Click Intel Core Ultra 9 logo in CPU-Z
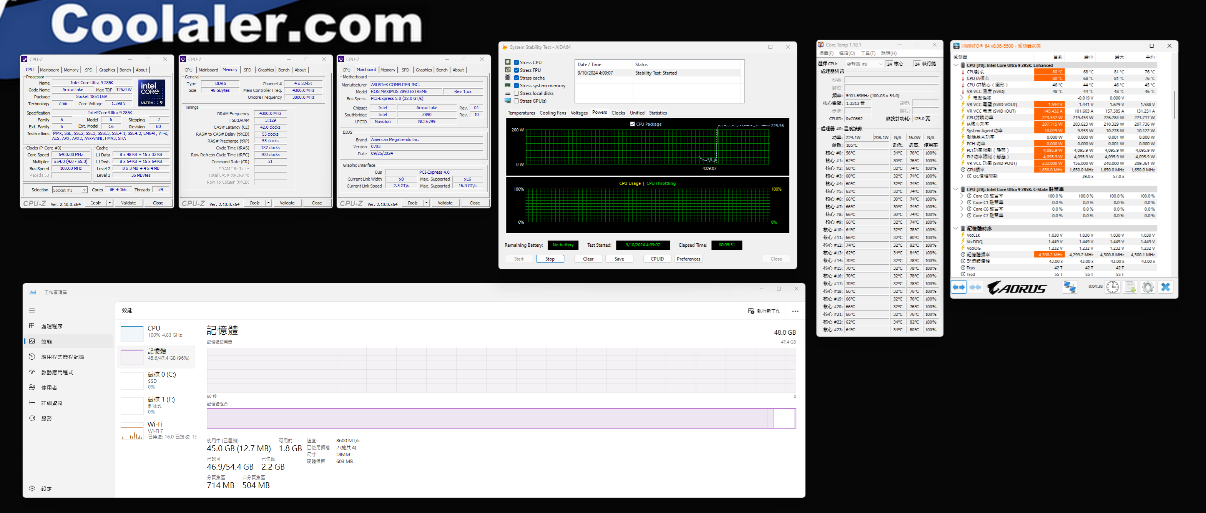The height and width of the screenshot is (513, 1206). point(152,93)
